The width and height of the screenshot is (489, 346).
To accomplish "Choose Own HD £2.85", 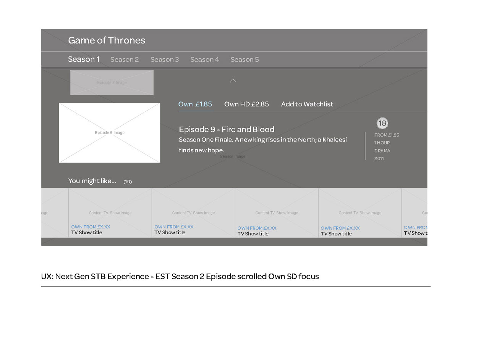I will point(246,104).
